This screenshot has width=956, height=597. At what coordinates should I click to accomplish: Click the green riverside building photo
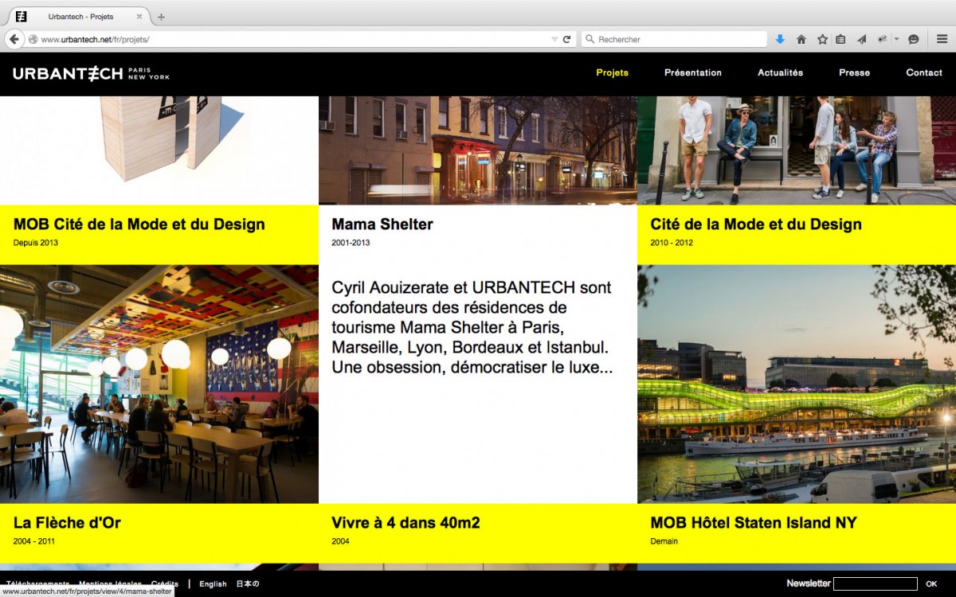pos(797,384)
